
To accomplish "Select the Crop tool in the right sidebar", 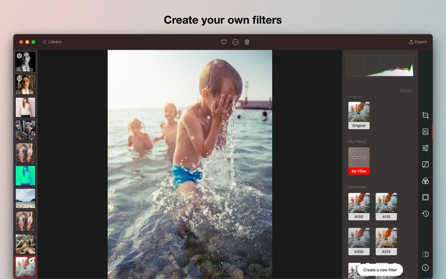I will coord(425,115).
